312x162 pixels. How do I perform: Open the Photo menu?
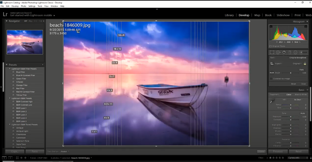point(23,6)
